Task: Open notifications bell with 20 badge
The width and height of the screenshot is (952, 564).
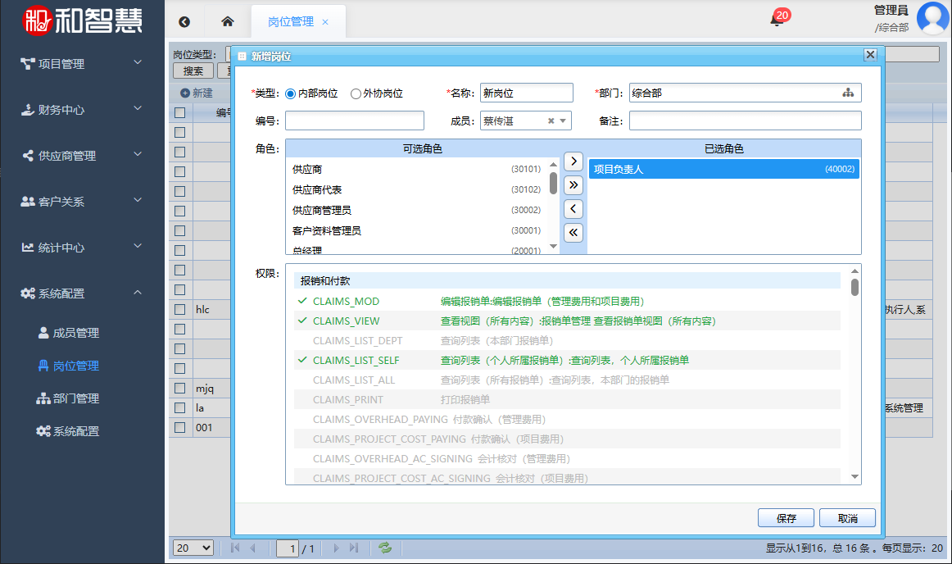Action: pyautogui.click(x=777, y=20)
